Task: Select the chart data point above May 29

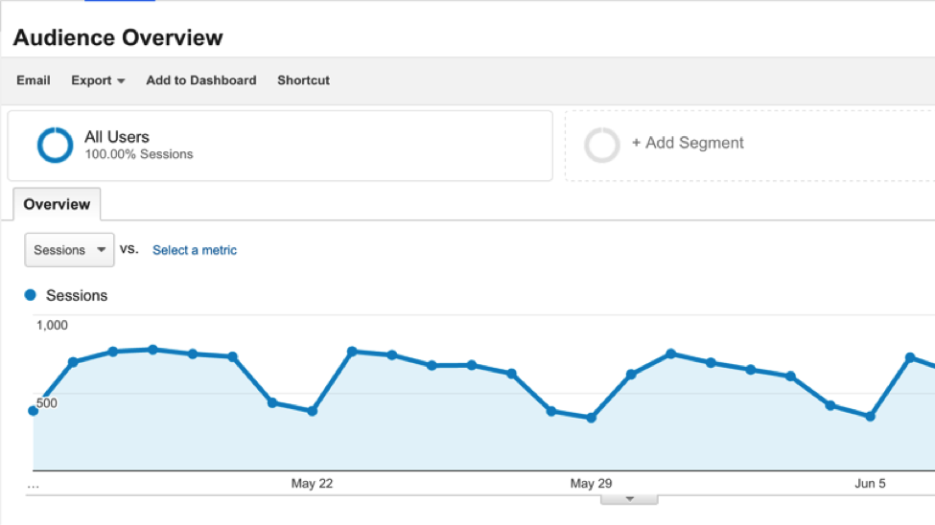Action: tap(591, 418)
